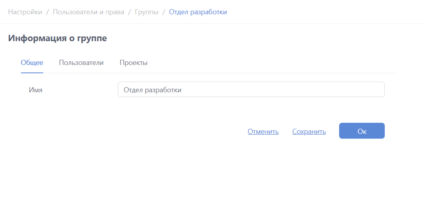Go to Настройки breadcrumb

(x=25, y=12)
